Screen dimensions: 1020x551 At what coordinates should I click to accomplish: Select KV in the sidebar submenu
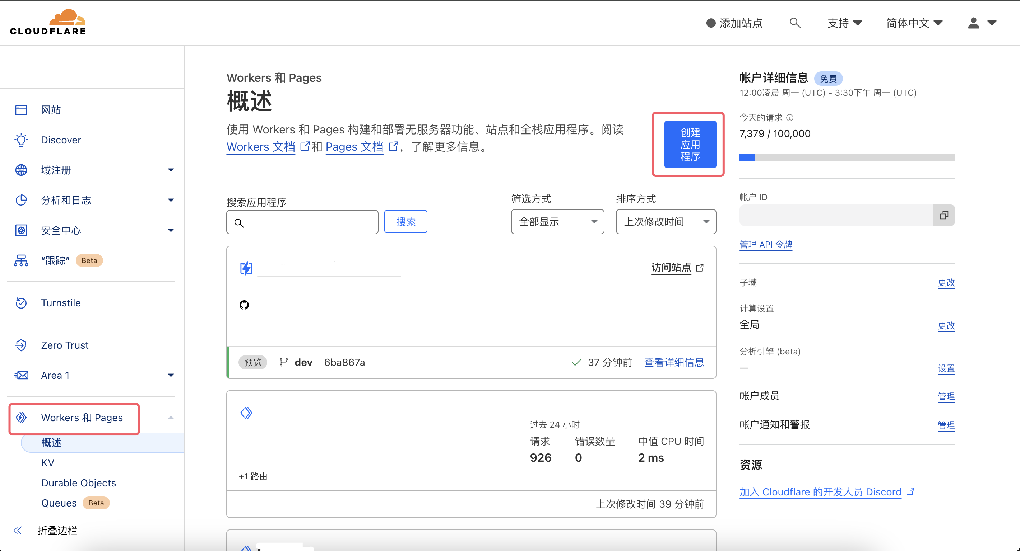click(x=47, y=463)
